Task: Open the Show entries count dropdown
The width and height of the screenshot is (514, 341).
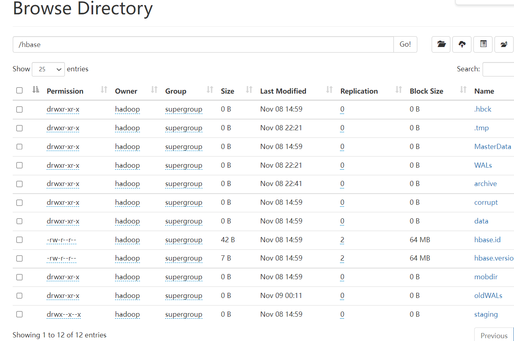Action: 48,69
